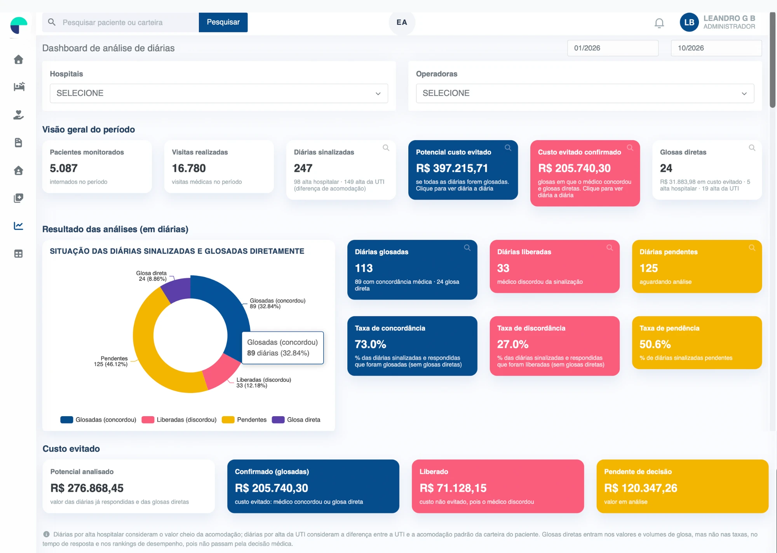
Task: Open the hospital bed icon in sidebar
Action: coord(19,87)
